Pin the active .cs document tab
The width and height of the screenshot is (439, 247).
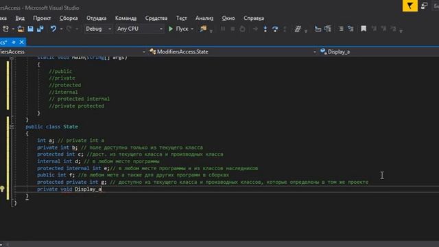coord(14,42)
